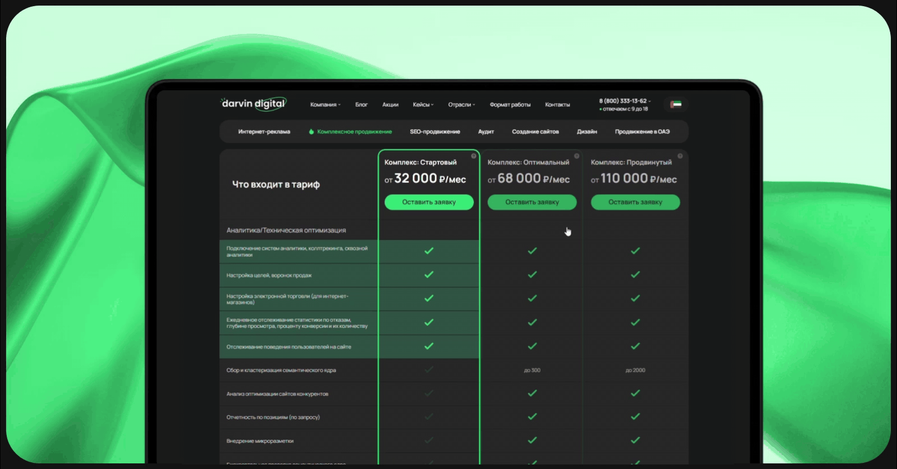Click Продвинутый checkmark for Внедрение микроразметки row

635,440
